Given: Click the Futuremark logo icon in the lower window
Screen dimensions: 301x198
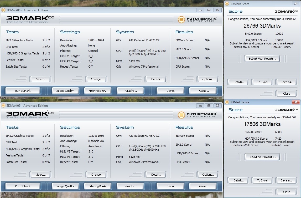Looking at the screenshot, I should (x=181, y=115).
